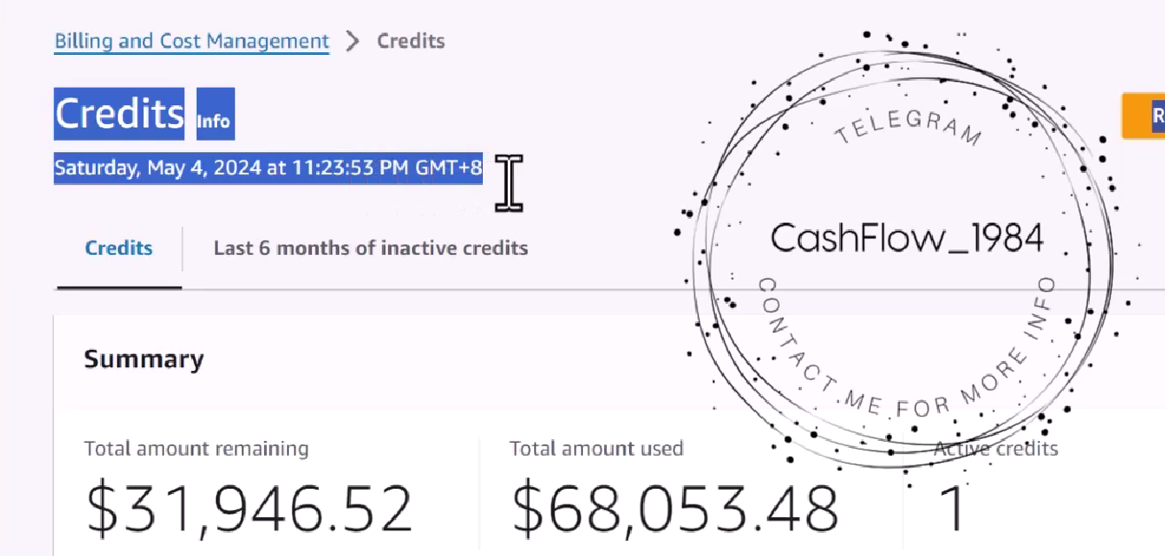Select the active credits count of 1
This screenshot has width=1165, height=556.
[951, 510]
